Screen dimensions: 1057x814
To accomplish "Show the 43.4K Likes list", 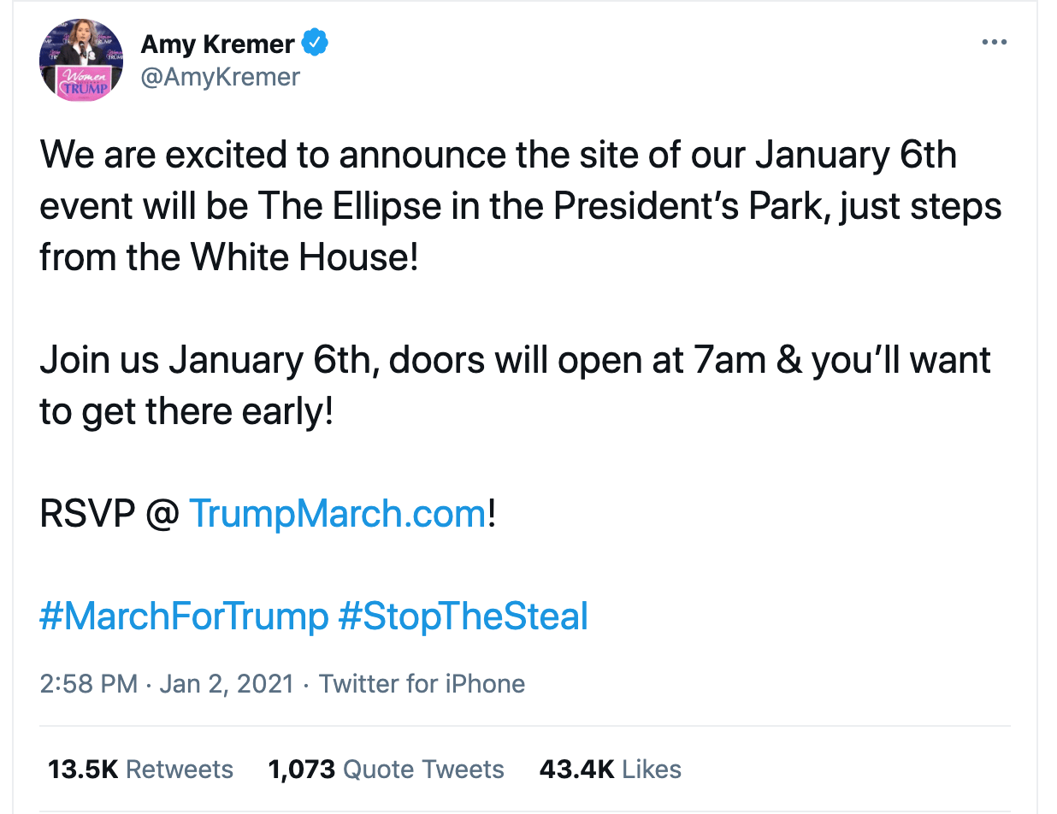I will click(x=611, y=769).
